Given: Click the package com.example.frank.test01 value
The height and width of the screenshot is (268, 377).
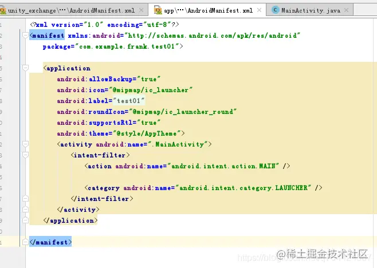Looking at the screenshot, I should click(x=128, y=46).
